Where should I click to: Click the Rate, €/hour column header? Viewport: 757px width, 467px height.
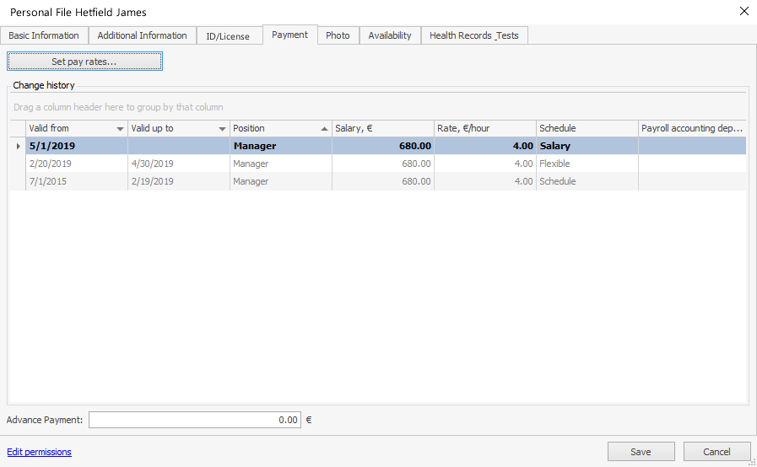[484, 128]
